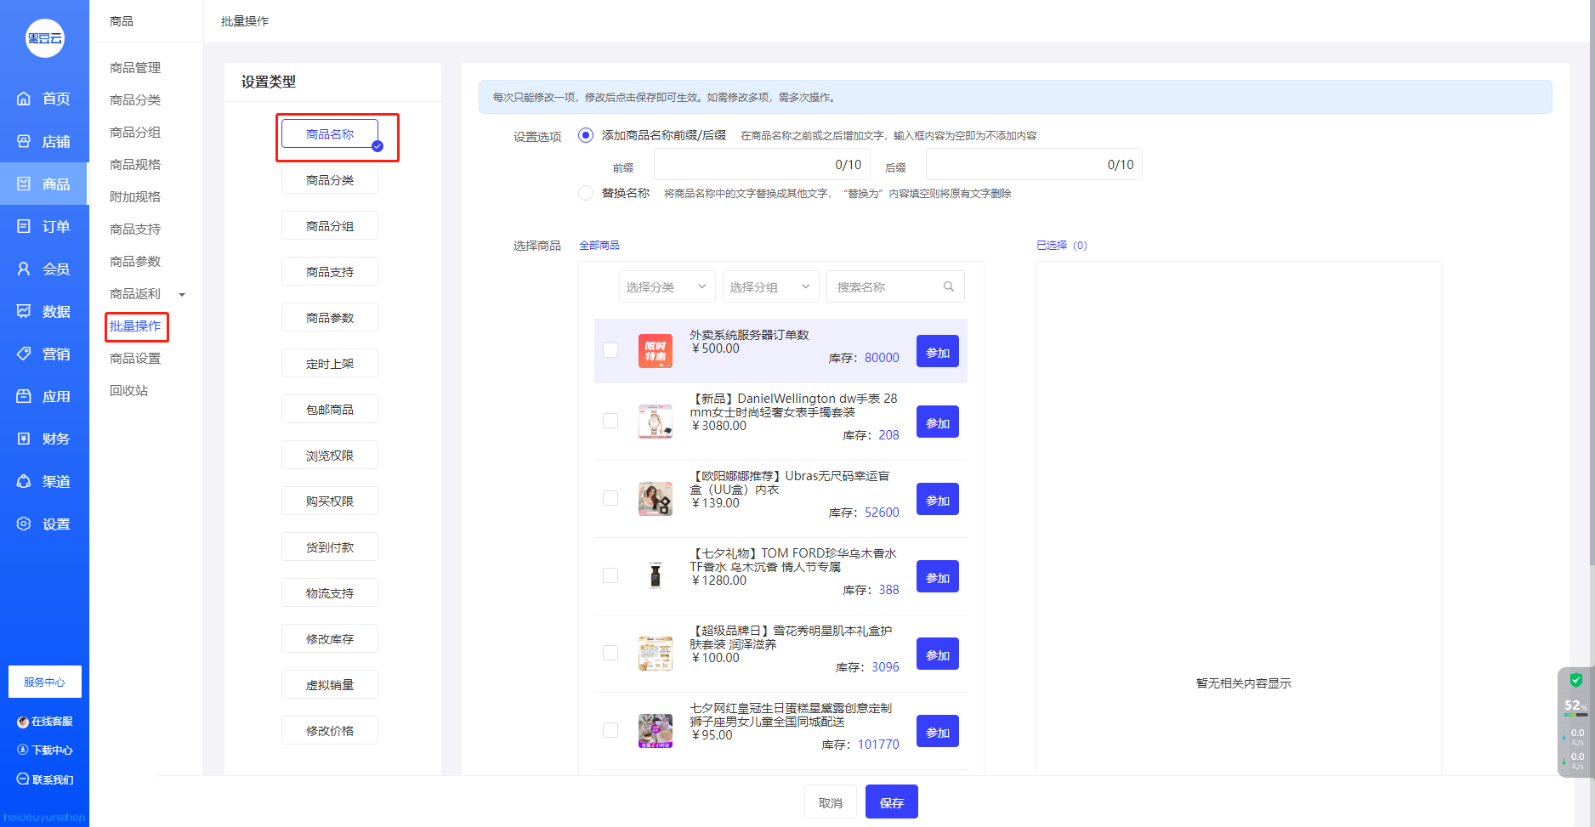Expand the 商品返利 submenu arrow
Screen dimensions: 1595x827
pos(182,295)
